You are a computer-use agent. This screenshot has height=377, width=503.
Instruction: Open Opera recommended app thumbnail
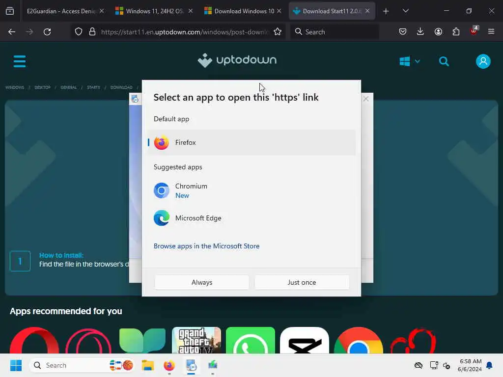click(x=34, y=340)
